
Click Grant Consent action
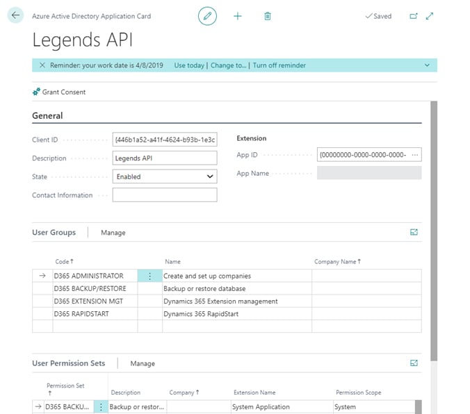[x=59, y=92]
